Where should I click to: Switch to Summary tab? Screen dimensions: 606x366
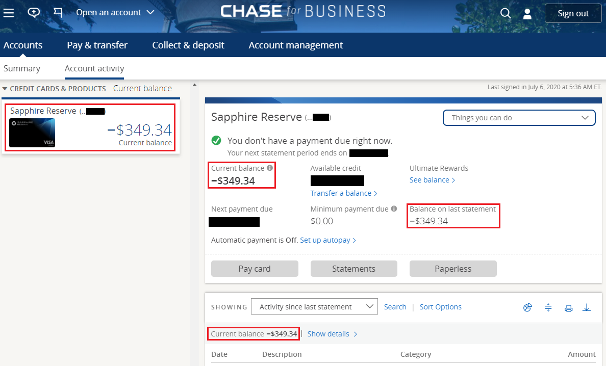(x=22, y=68)
